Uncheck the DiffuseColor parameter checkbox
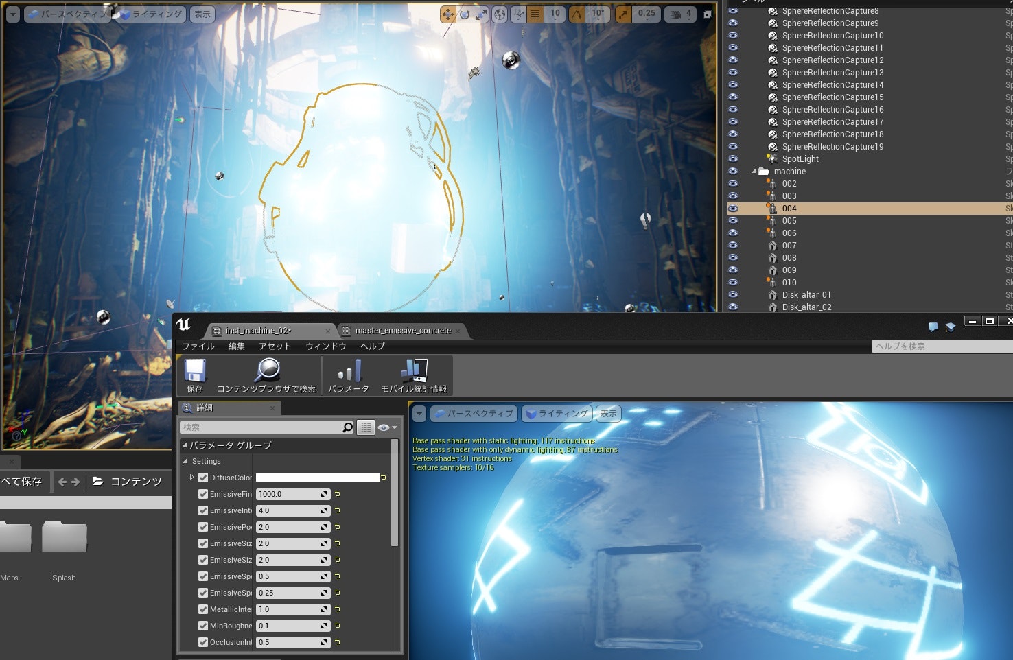 click(x=203, y=478)
